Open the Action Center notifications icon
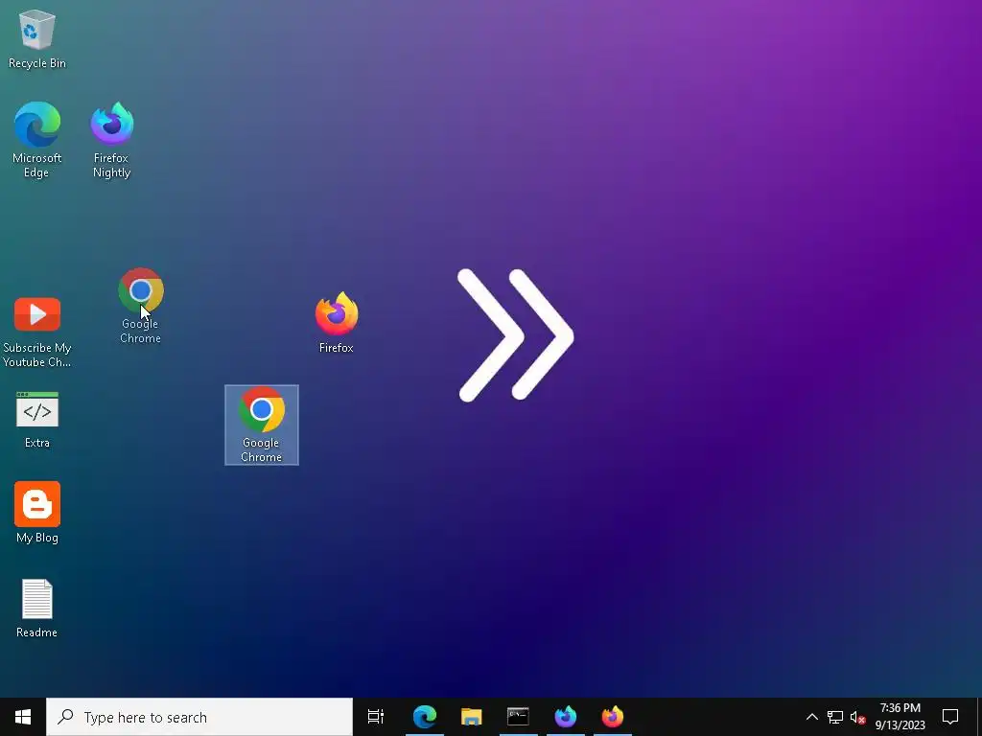The image size is (982, 736). [950, 717]
